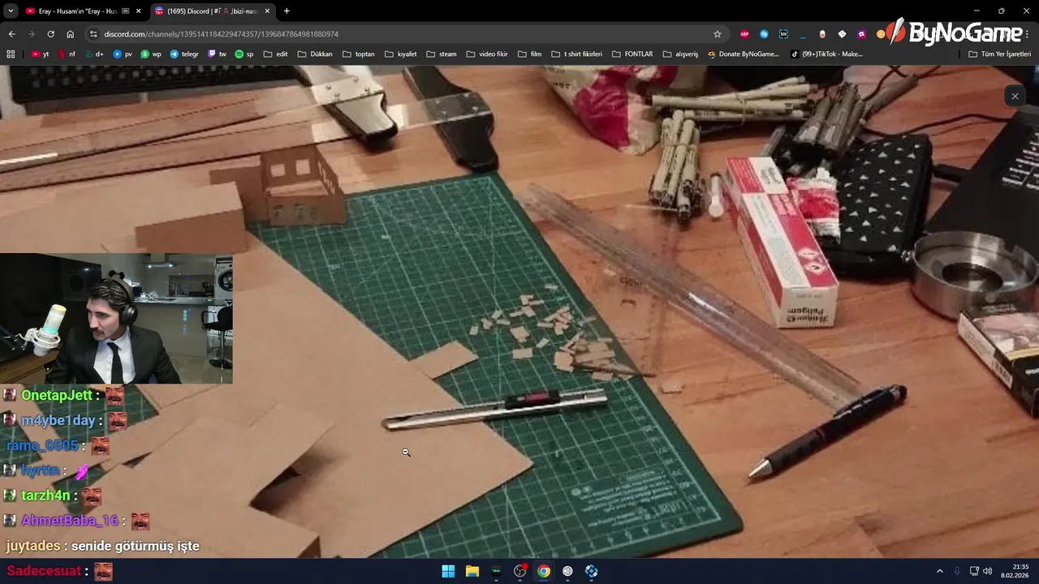
Task: Switch to the Eray - Husam'ın YouTube tab
Action: [77, 11]
